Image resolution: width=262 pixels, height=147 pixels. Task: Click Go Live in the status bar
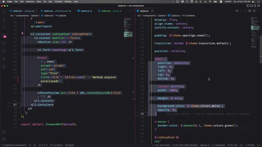pos(233,145)
